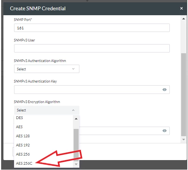
Task: Click the encryption list scrollbar thumb
Action: click(76, 145)
